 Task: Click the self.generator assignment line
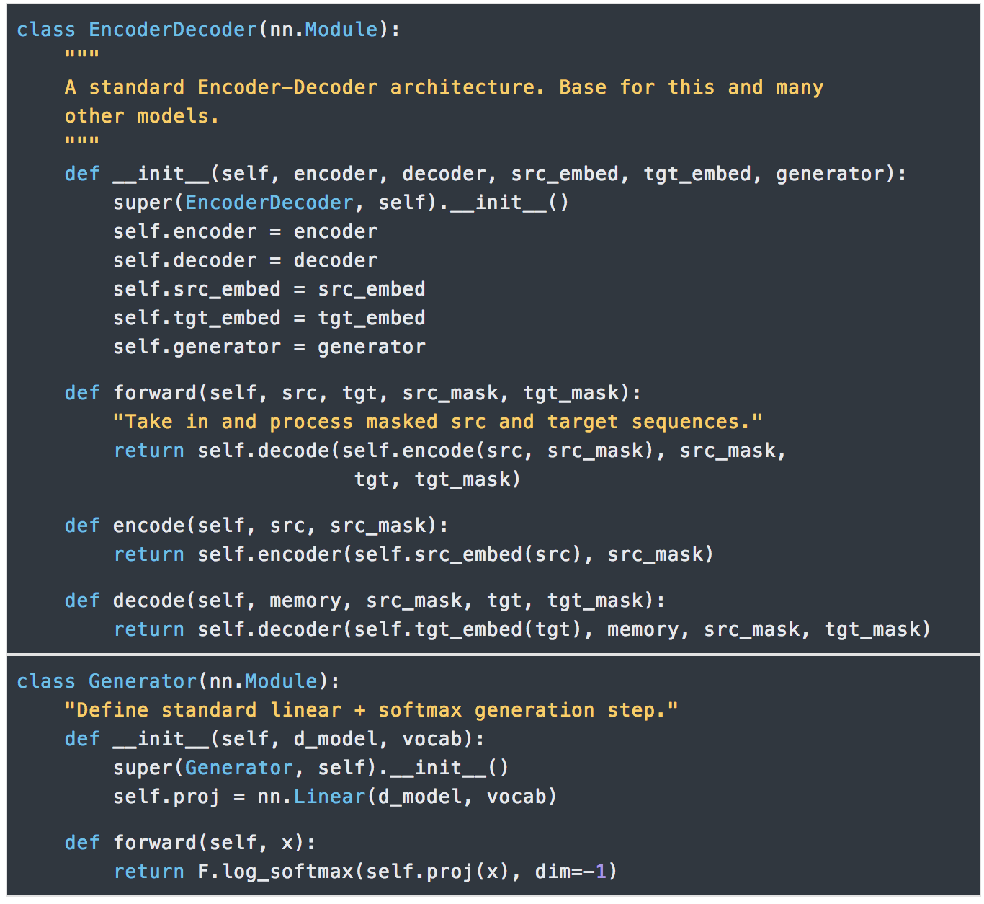point(269,347)
